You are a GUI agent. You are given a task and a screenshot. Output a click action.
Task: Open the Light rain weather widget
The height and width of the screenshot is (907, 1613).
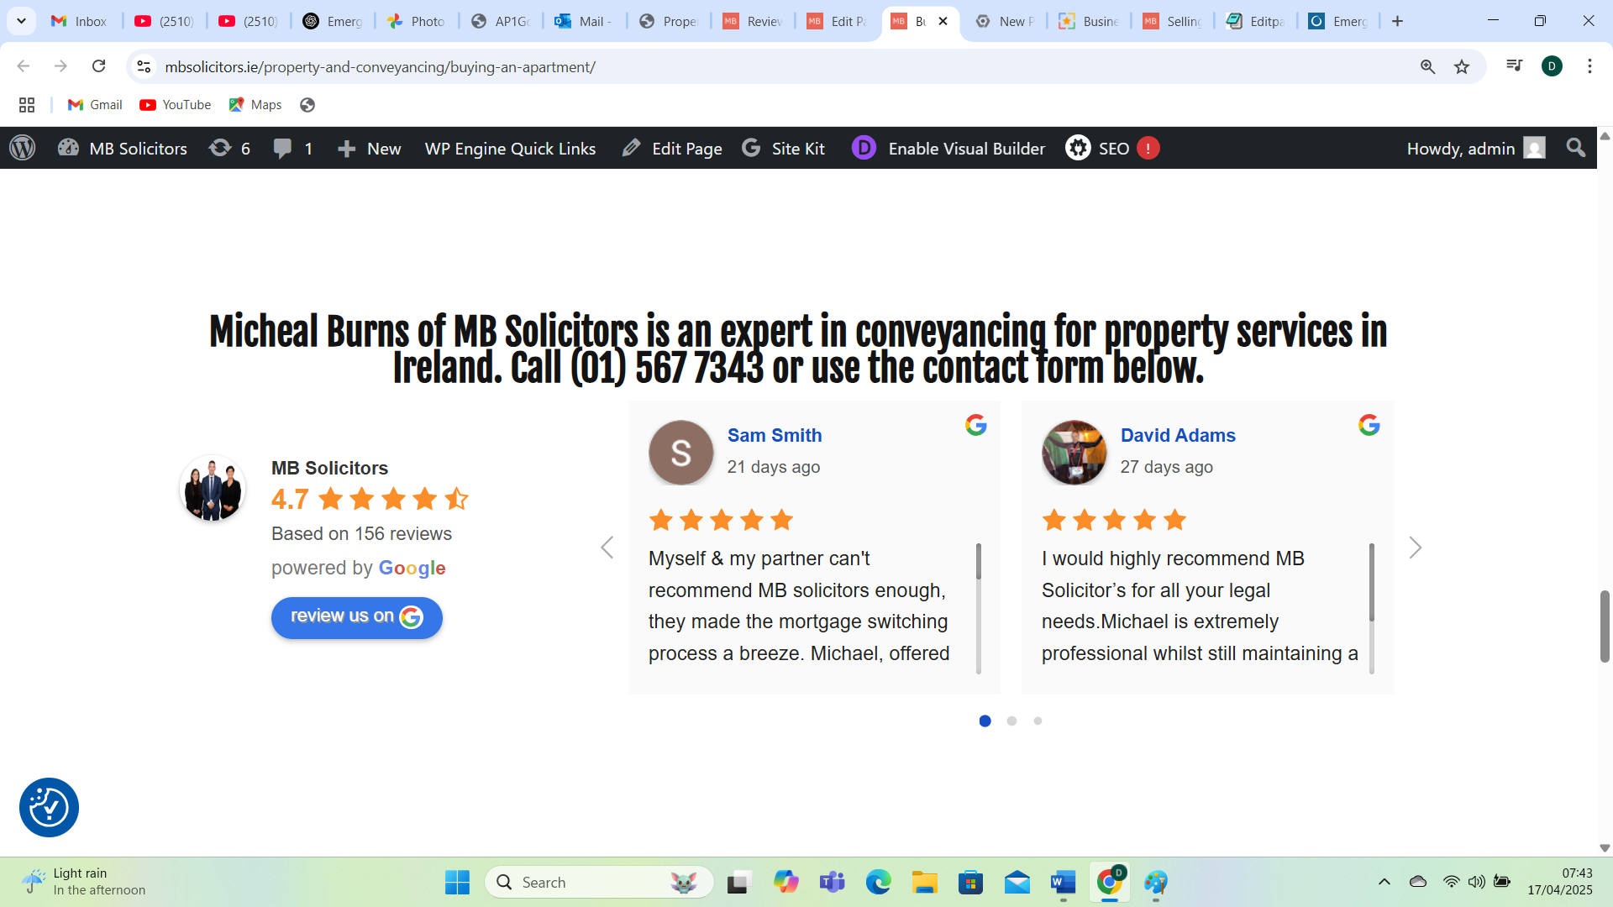(x=84, y=882)
